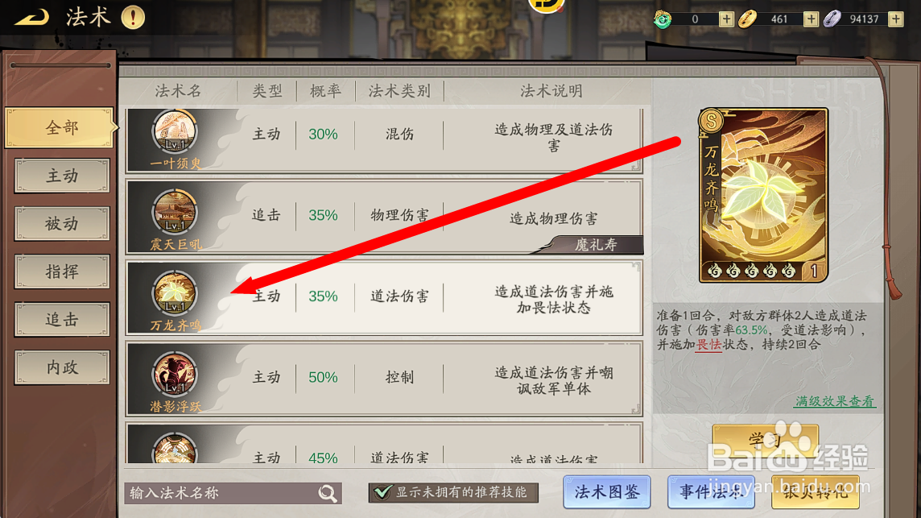Click the search magnifier icon
The width and height of the screenshot is (921, 518).
click(x=328, y=493)
